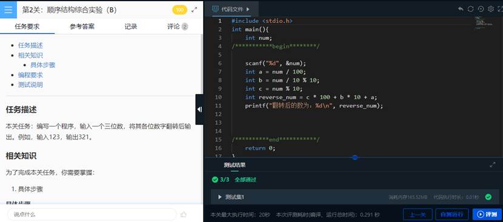This screenshot has width=503, height=222.
Task: Click the yellow 100 score badge
Action: tap(179, 10)
